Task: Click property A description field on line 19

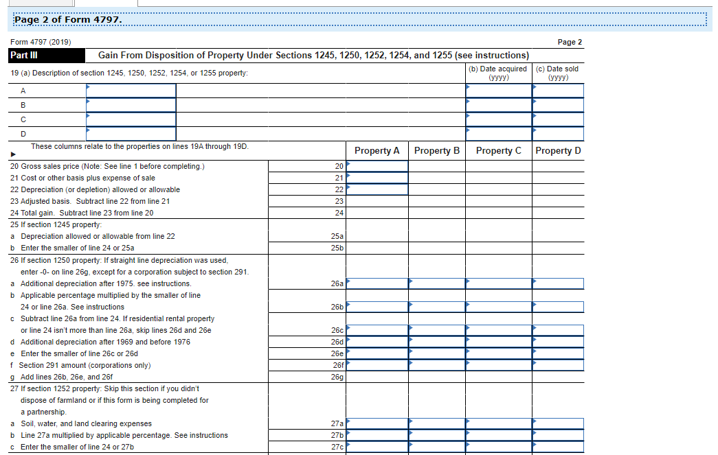Action: [x=131, y=91]
